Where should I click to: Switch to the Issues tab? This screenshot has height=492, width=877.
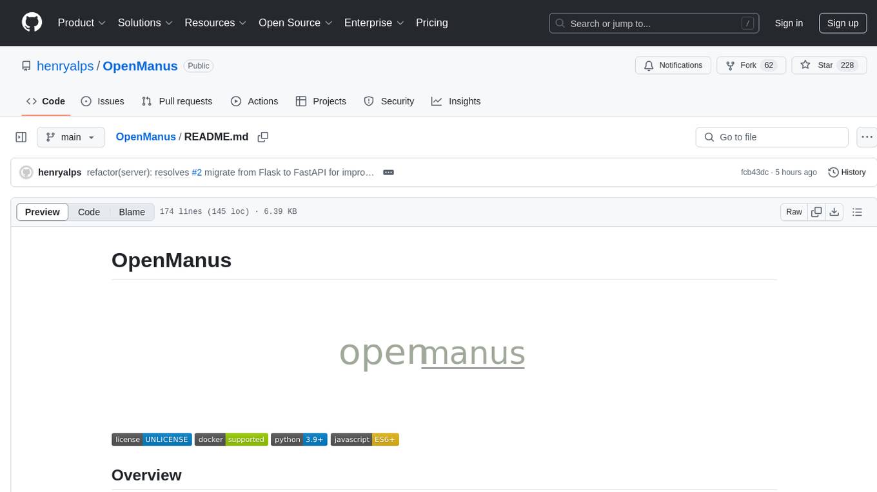tap(103, 101)
